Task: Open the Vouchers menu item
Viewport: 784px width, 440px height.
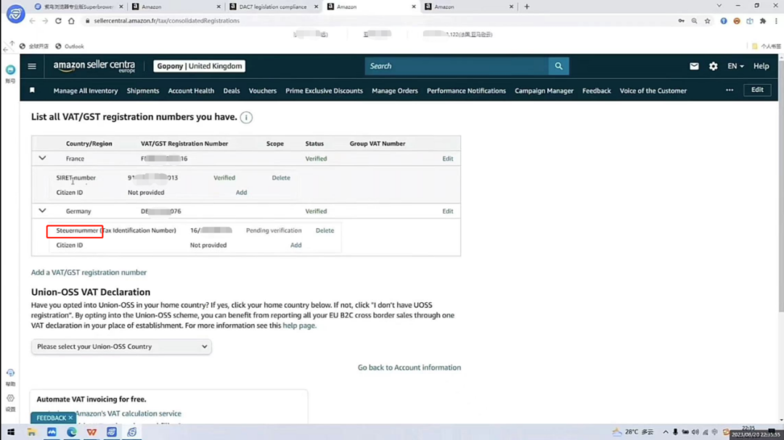Action: (x=263, y=91)
